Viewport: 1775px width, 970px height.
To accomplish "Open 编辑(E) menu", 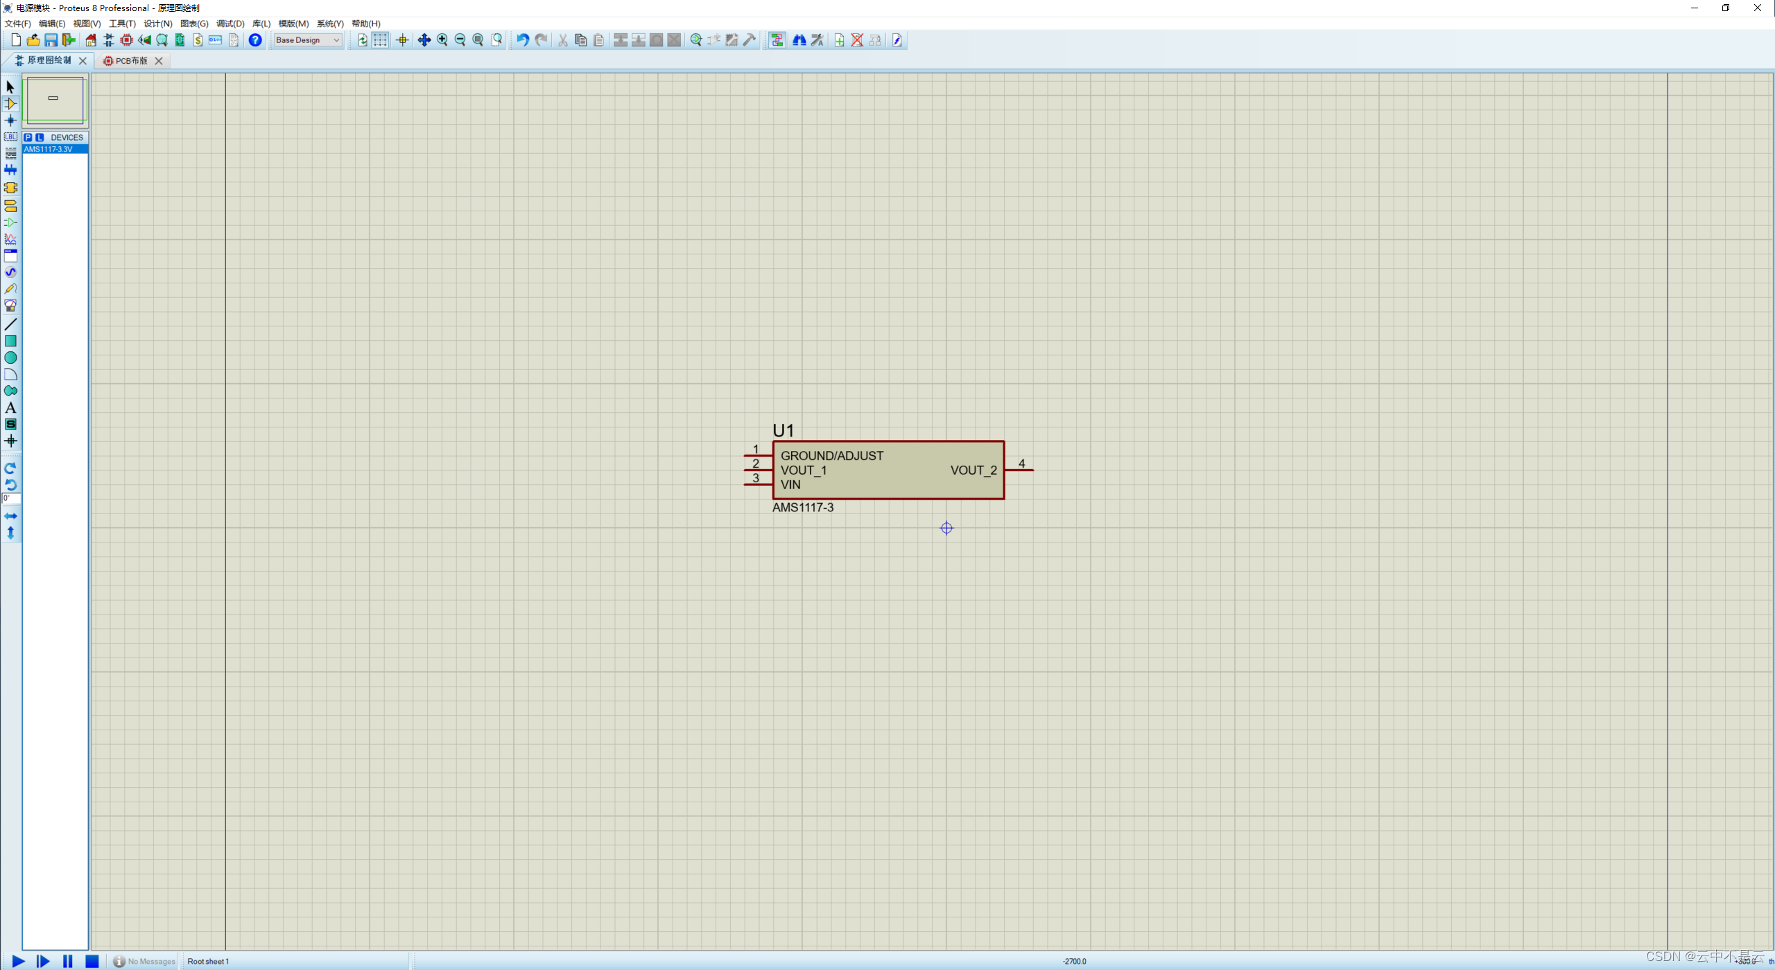I will coord(52,24).
